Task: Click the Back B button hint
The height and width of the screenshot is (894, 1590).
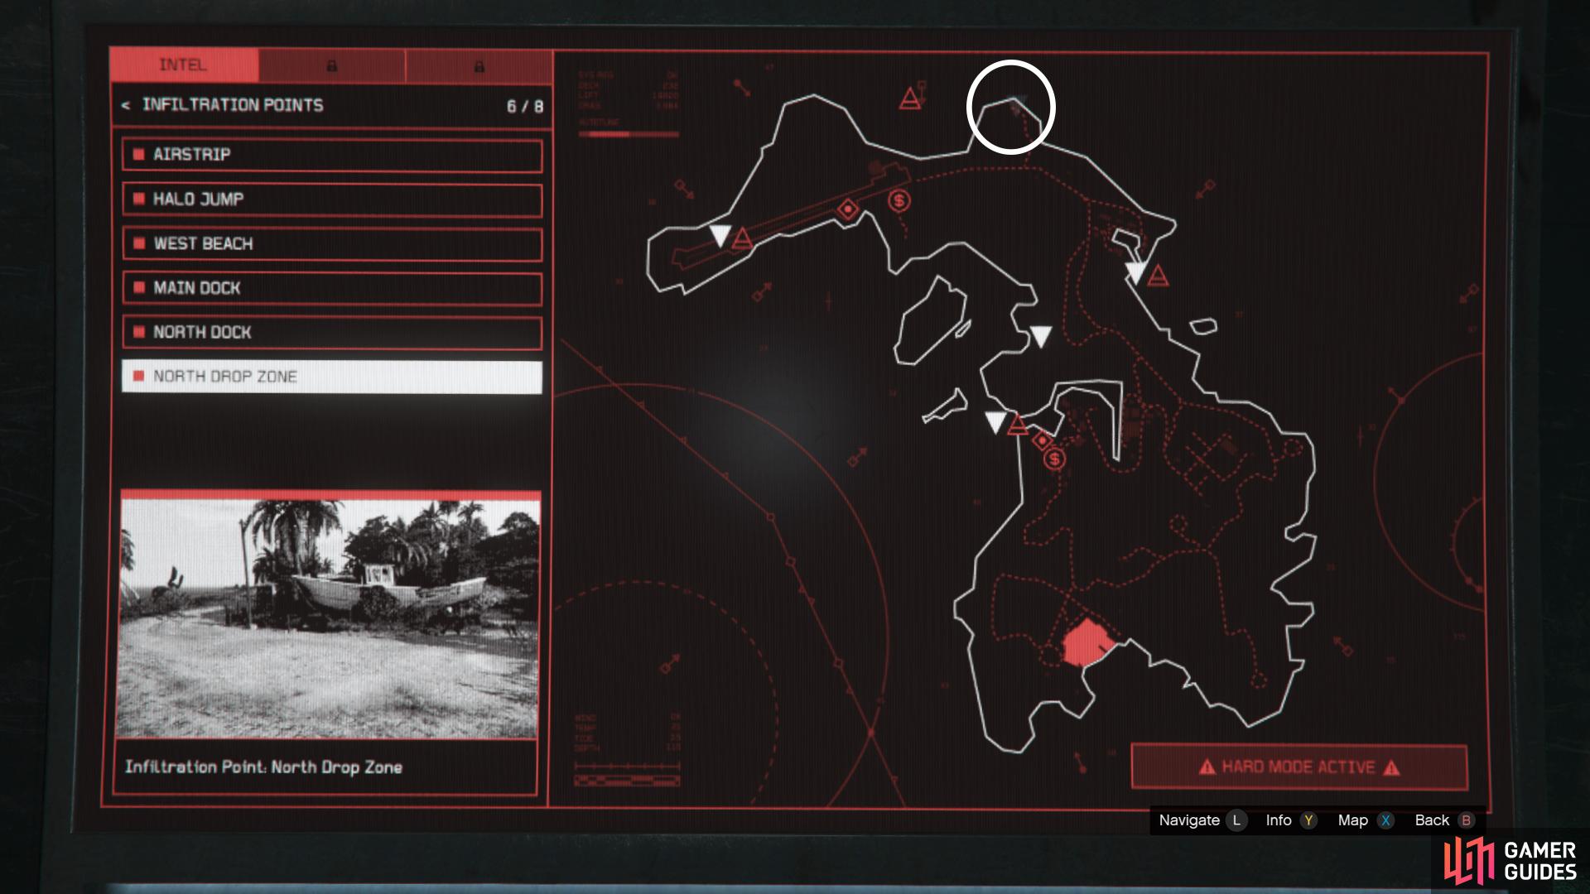Action: tap(1445, 820)
